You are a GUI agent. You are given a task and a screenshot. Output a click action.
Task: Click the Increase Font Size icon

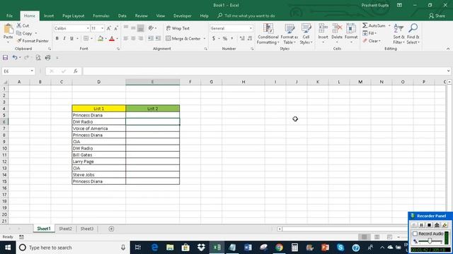click(108, 28)
